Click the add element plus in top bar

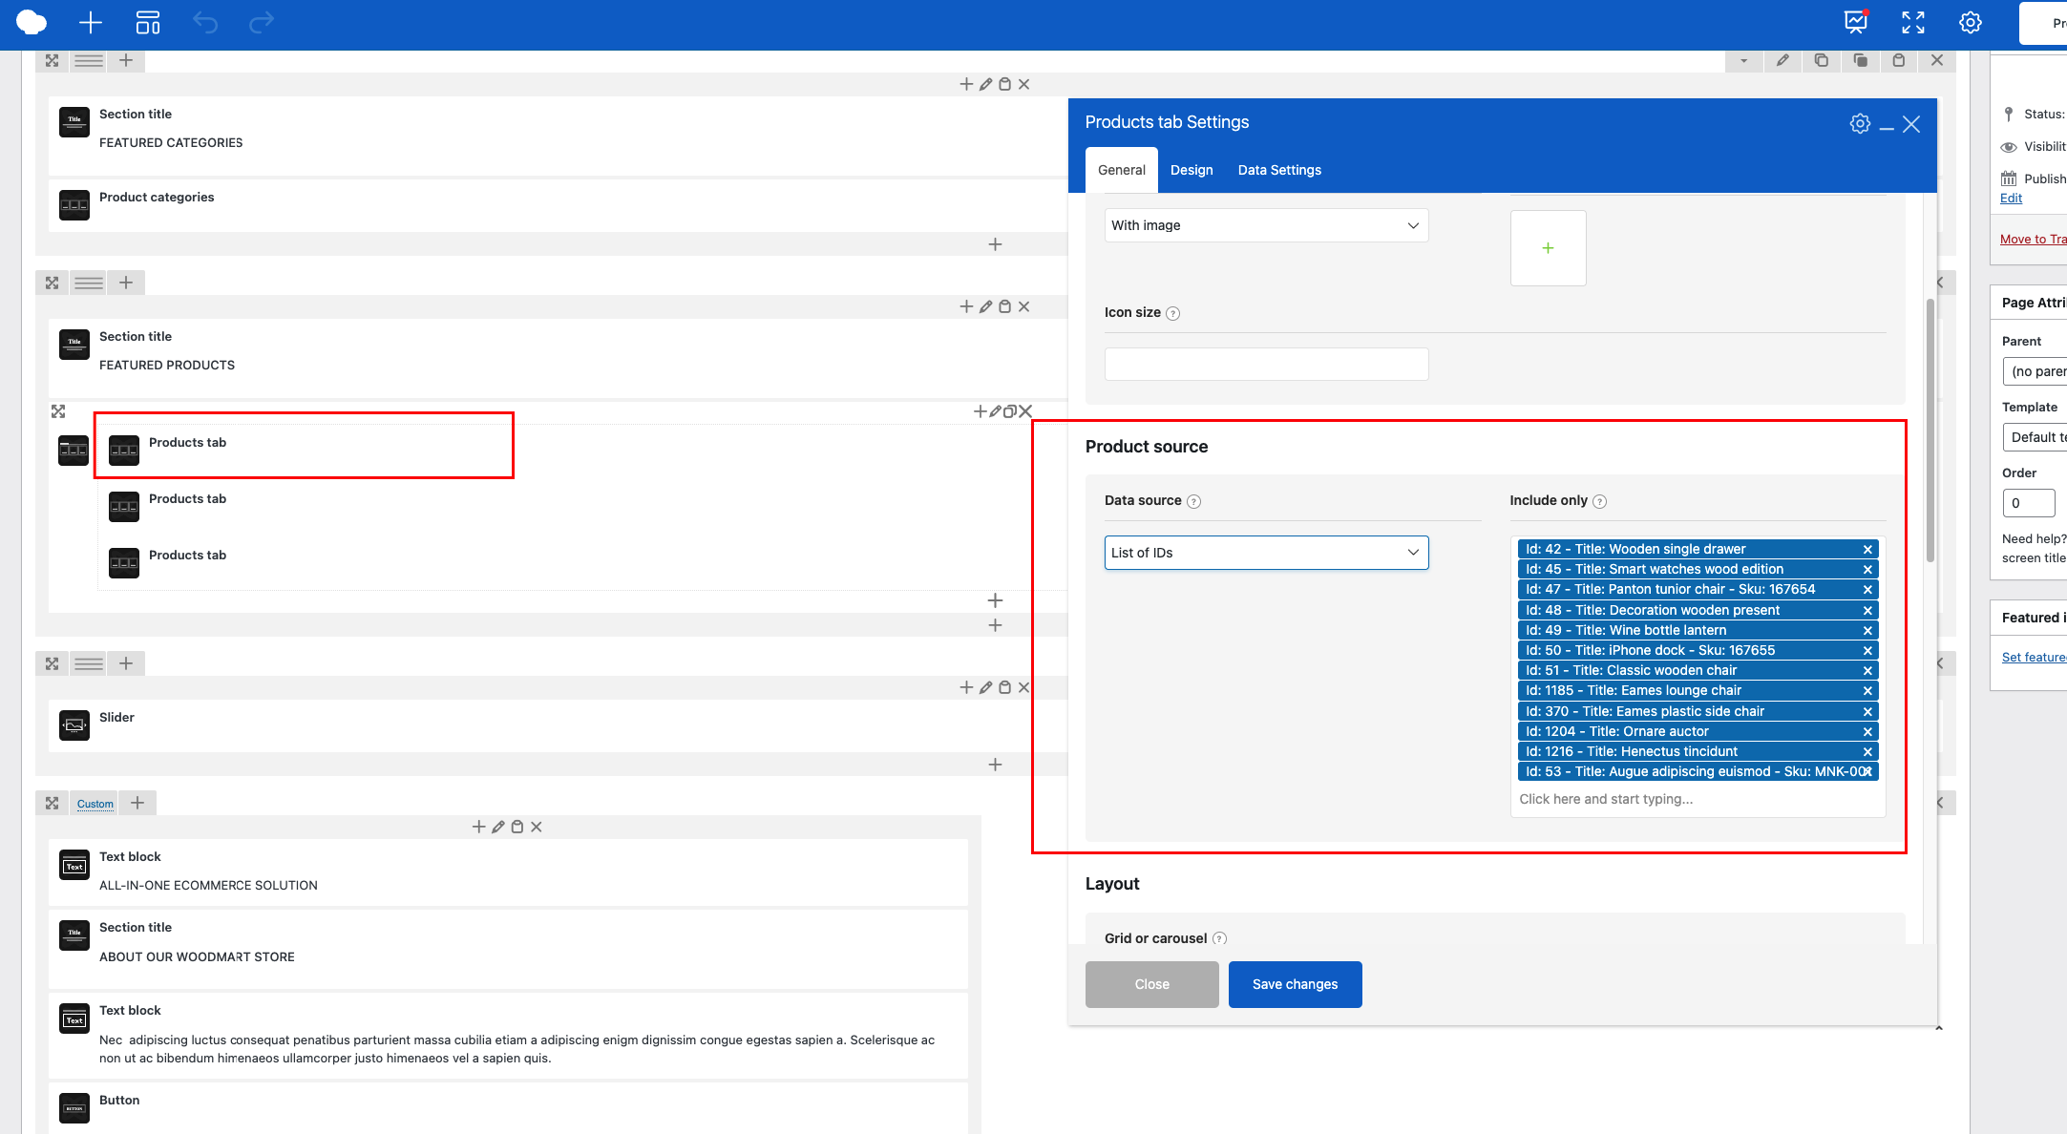tap(91, 22)
